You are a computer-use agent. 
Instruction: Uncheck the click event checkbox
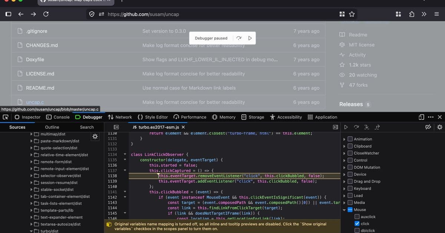pos(357,224)
